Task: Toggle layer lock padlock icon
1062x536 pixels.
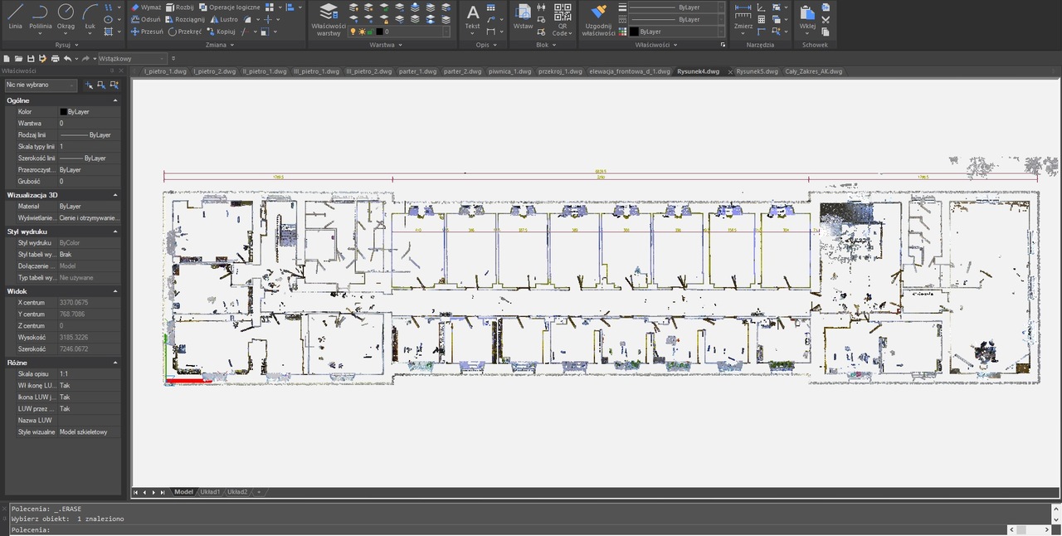Action: pyautogui.click(x=370, y=32)
